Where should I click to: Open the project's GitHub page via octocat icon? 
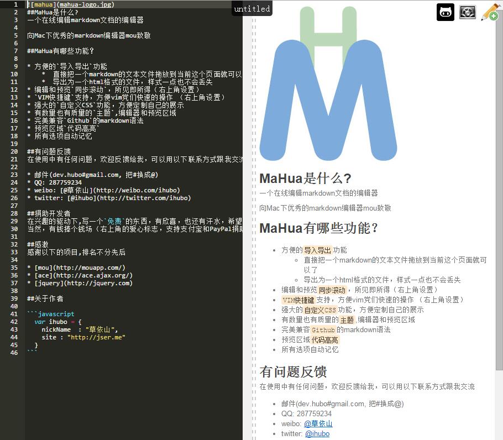pyautogui.click(x=446, y=12)
